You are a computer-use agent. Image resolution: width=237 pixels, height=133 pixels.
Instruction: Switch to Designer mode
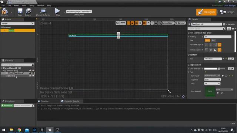coord(206,12)
